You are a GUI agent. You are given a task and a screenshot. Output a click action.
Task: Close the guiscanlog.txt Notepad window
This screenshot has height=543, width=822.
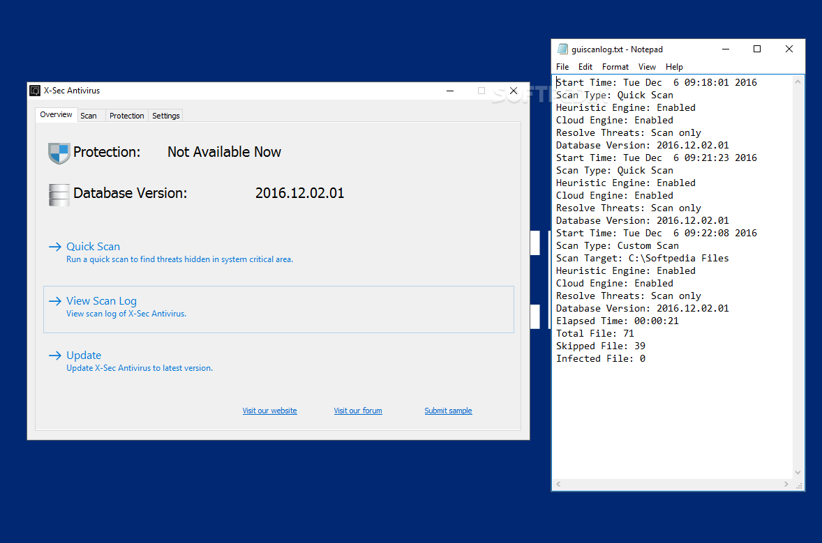point(789,49)
